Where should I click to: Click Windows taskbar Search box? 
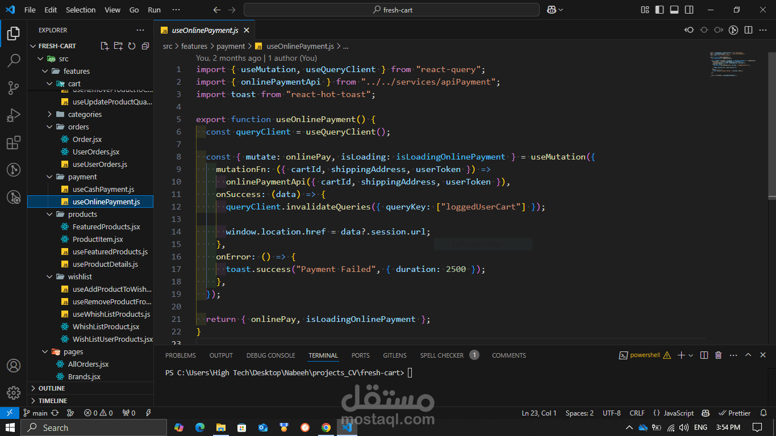[x=94, y=427]
